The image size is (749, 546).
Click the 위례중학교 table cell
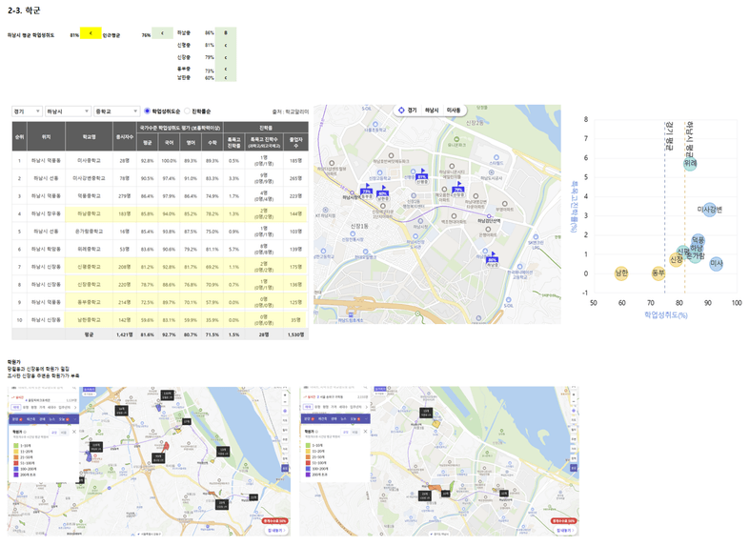click(x=89, y=249)
